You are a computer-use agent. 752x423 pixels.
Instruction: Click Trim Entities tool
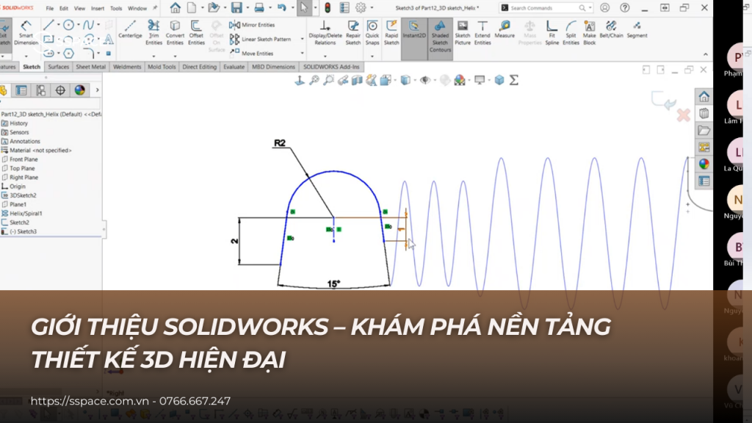[x=153, y=32]
